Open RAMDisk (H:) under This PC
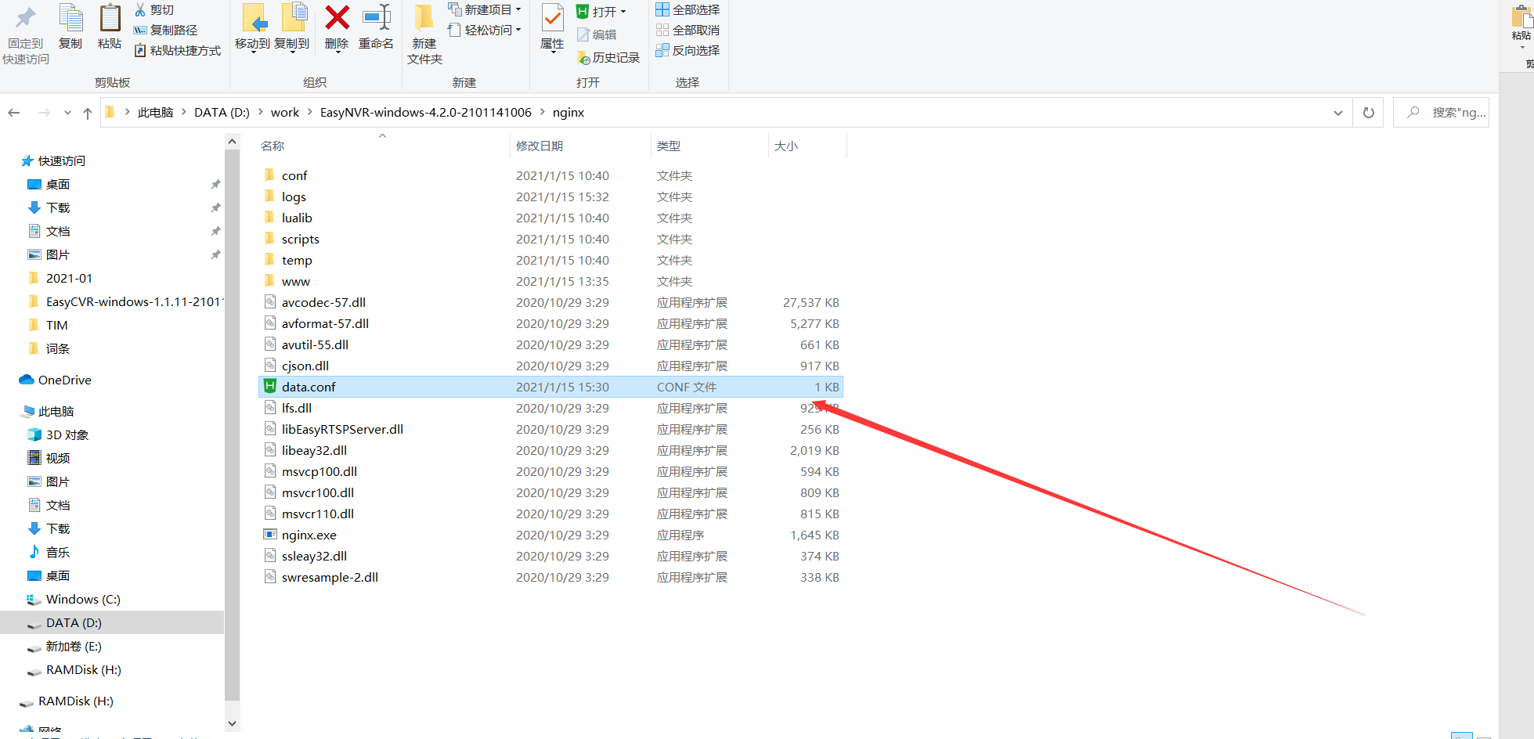This screenshot has width=1534, height=739. pos(83,669)
